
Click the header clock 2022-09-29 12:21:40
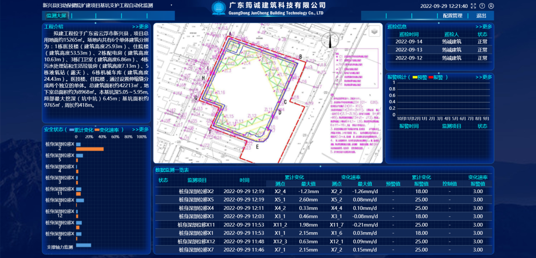click(444, 6)
